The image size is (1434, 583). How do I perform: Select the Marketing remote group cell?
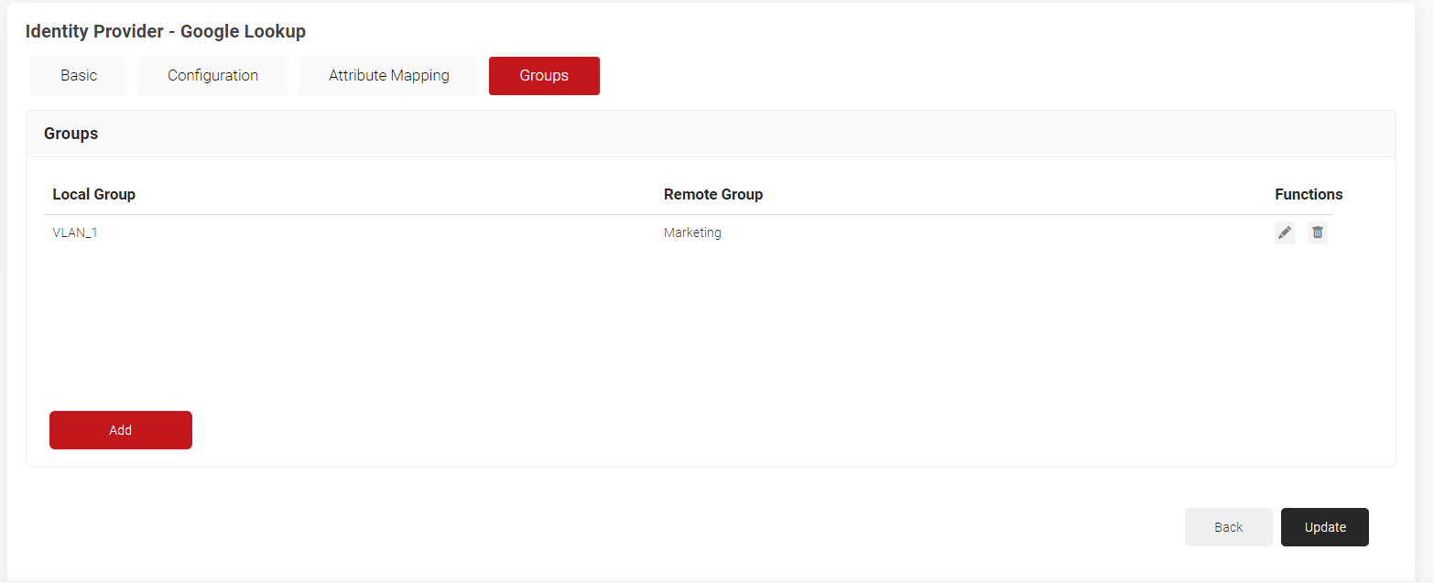(692, 232)
